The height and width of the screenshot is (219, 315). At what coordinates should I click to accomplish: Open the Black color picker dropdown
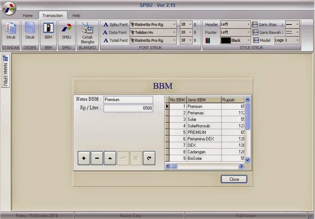point(248,40)
